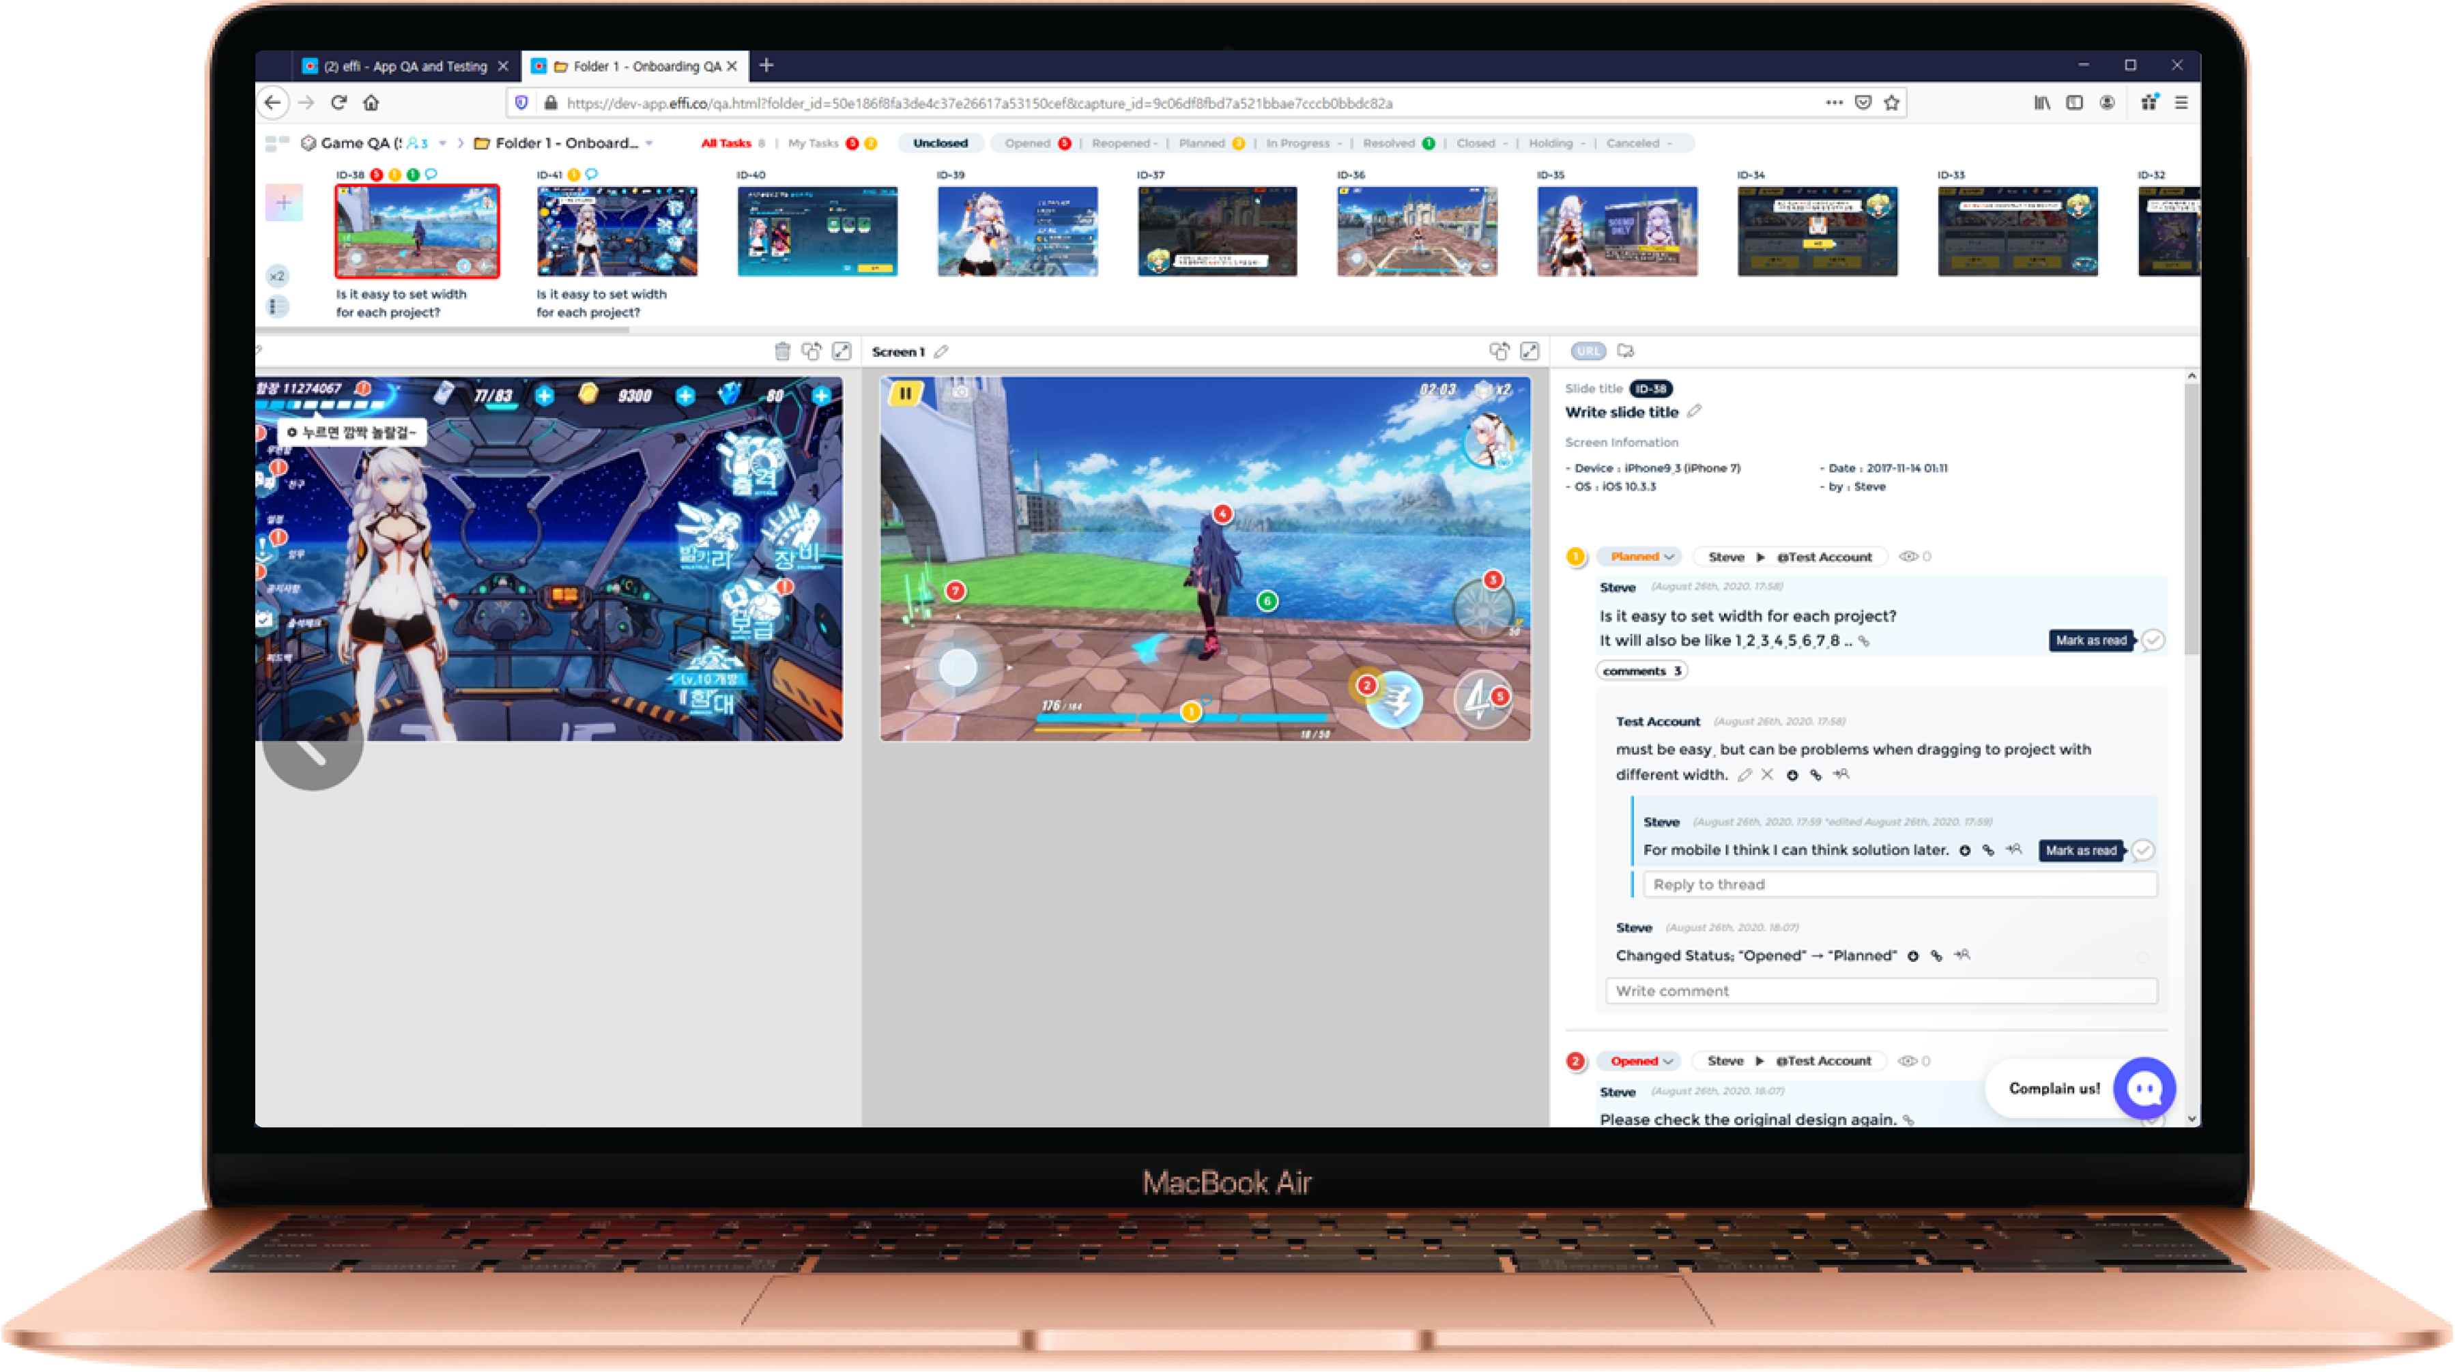Delete the left screen with trash icon
2455x1372 pixels.
click(x=781, y=351)
